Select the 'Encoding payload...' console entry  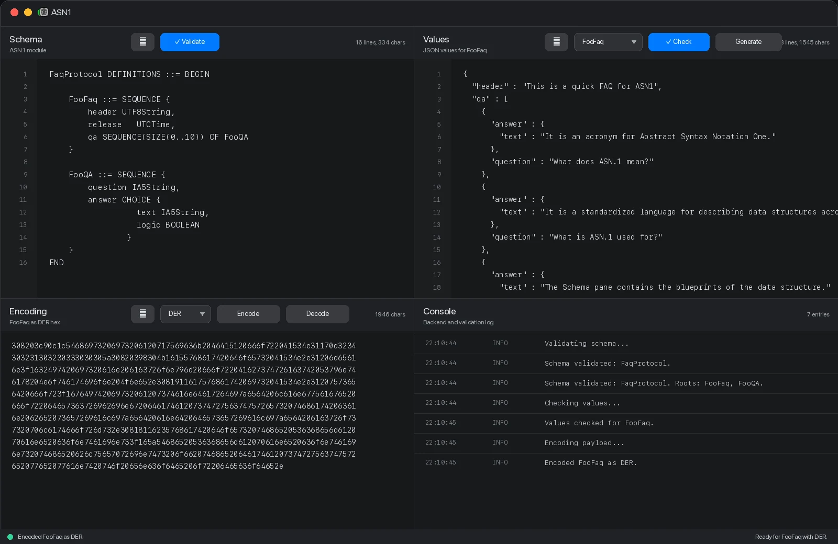coord(626,443)
